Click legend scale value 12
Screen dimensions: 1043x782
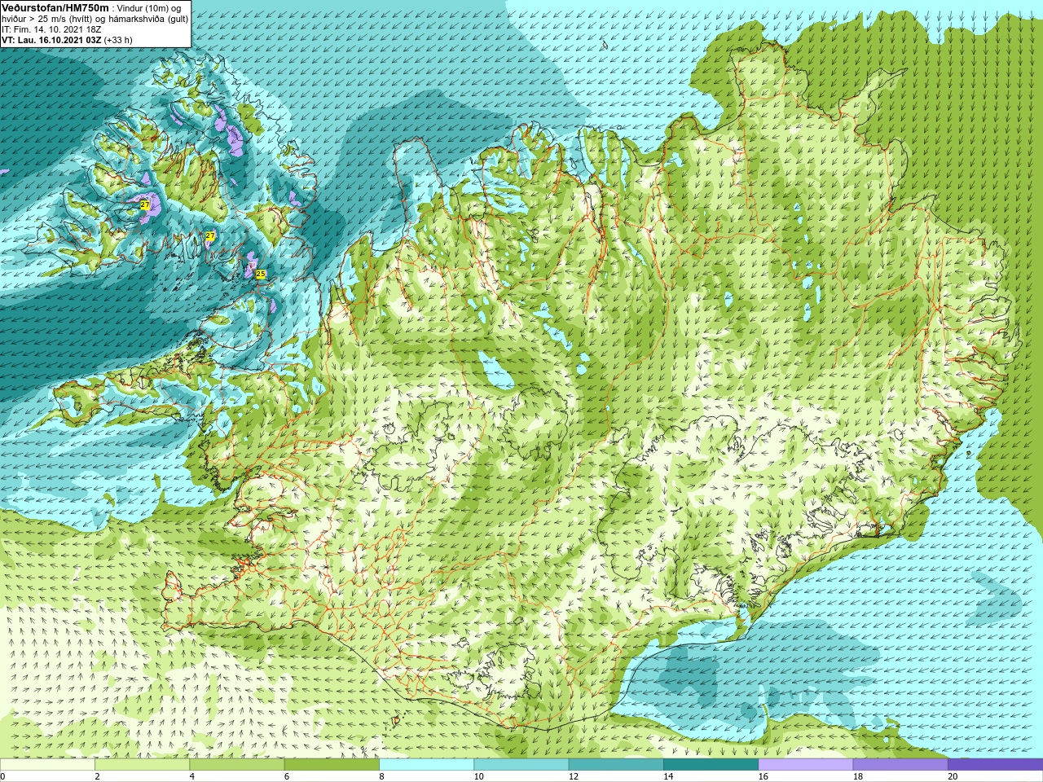574,776
